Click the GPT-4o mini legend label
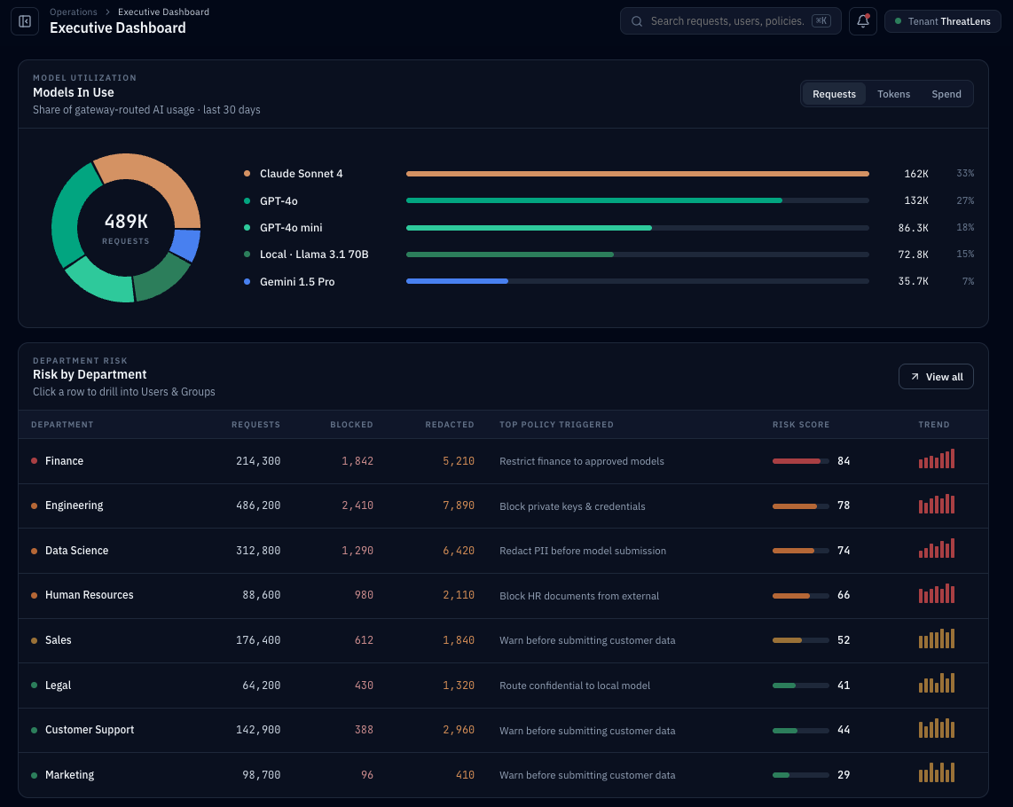The image size is (1013, 807). tap(291, 227)
